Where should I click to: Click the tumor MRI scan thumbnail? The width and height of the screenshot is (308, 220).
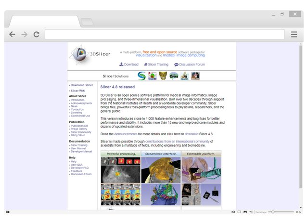pos(121,170)
